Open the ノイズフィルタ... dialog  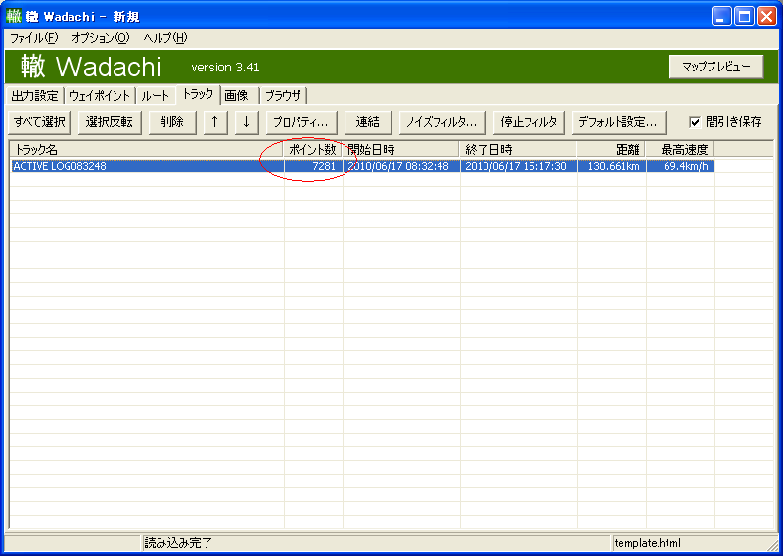click(x=442, y=122)
